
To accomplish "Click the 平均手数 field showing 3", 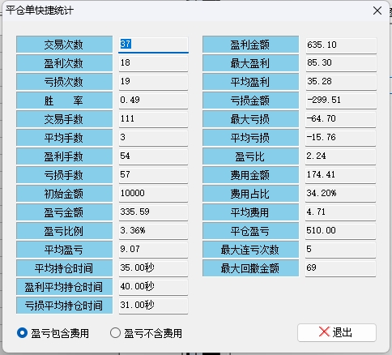I will pos(153,138).
